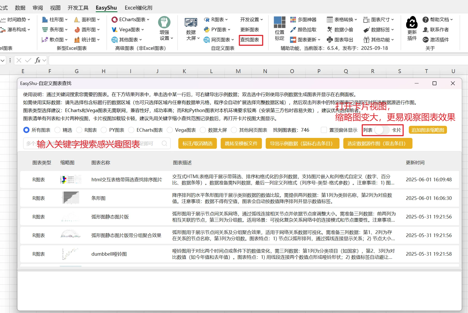The height and width of the screenshot is (313, 468).
Task: Select the ECharts图表 filter radio button
Action: (x=131, y=130)
